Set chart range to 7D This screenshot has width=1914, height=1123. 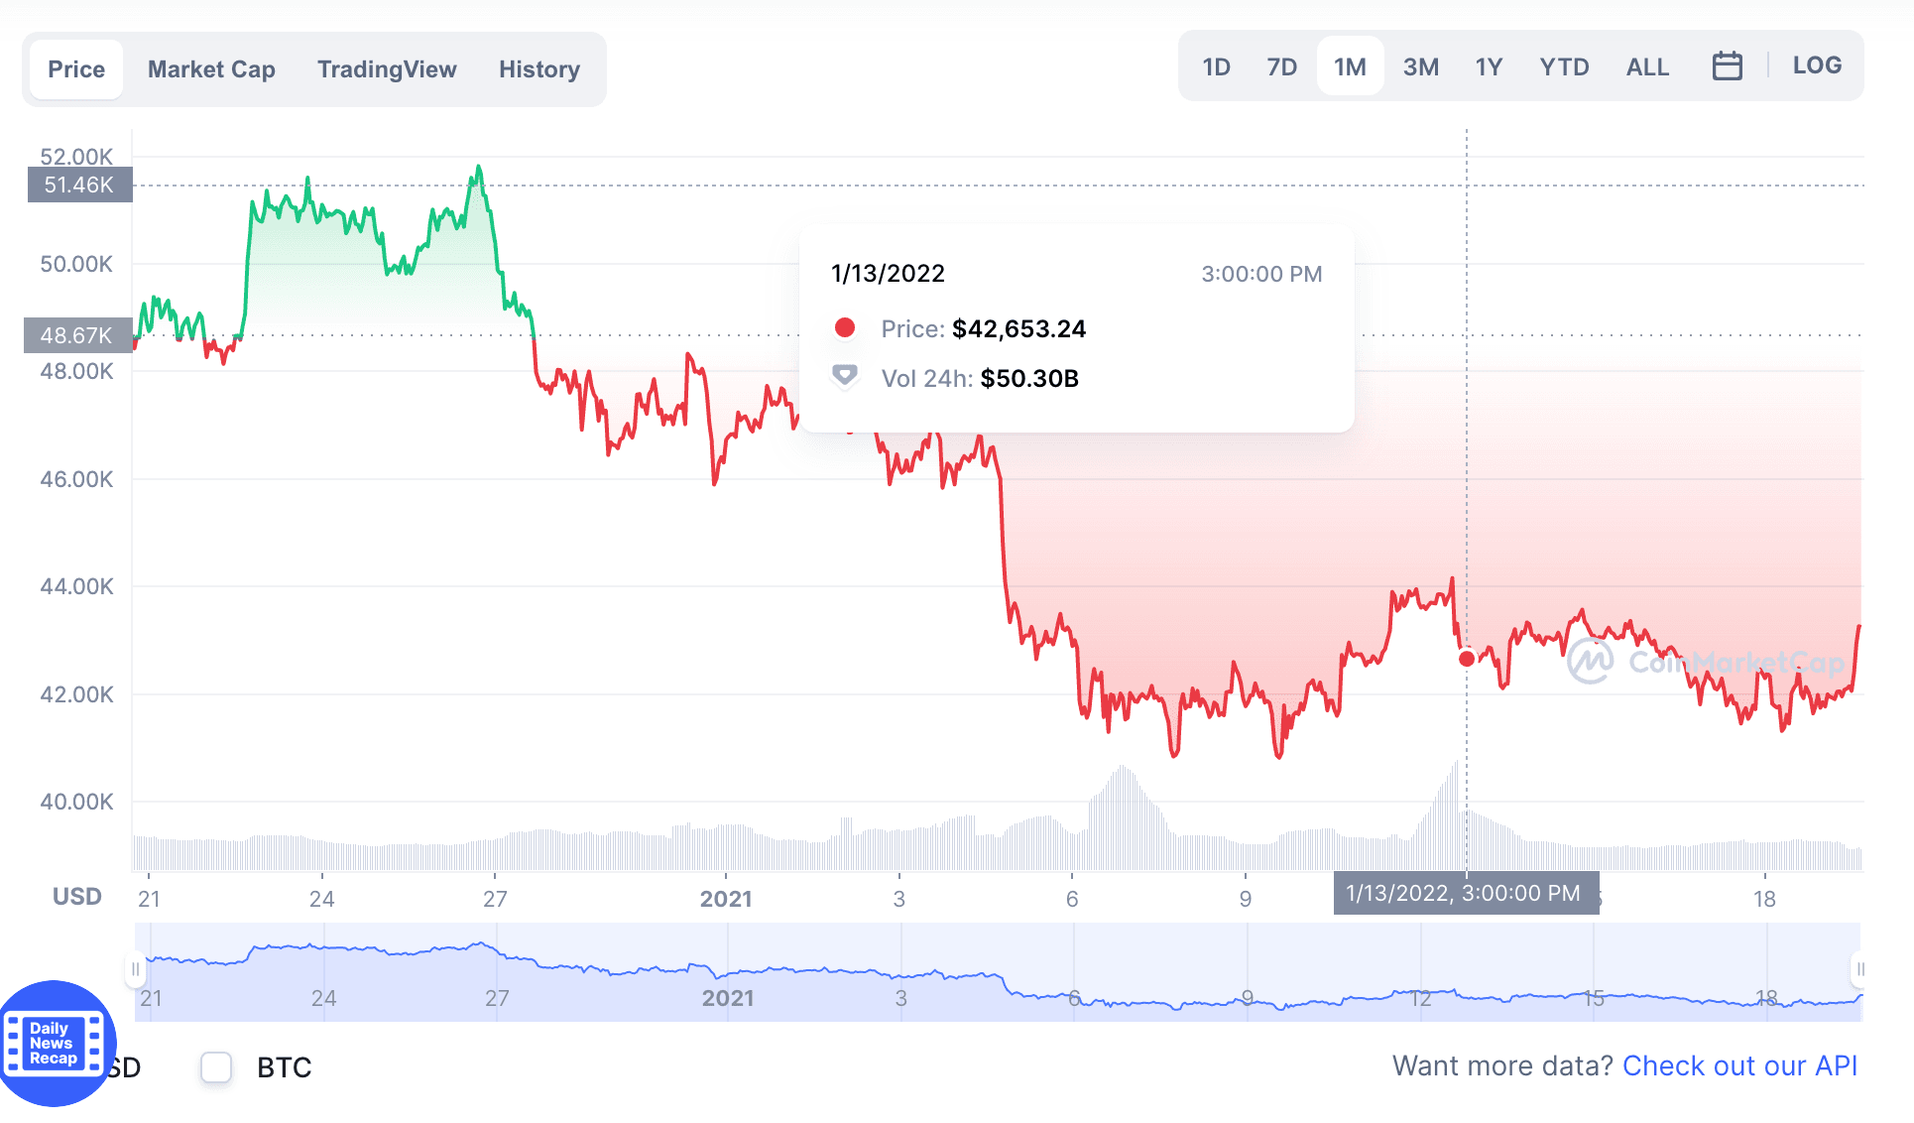pyautogui.click(x=1281, y=66)
